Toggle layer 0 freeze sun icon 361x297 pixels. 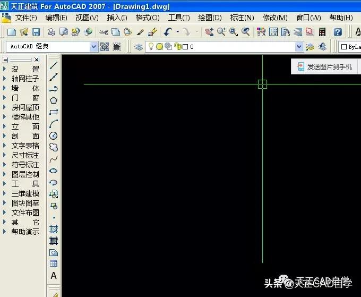click(159, 47)
